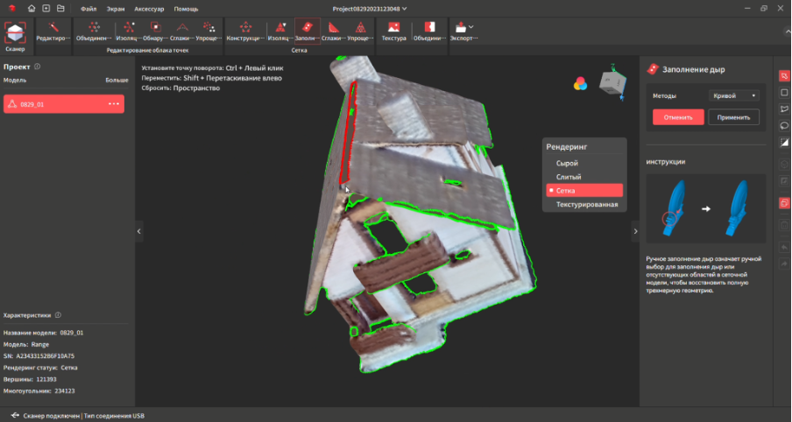Viewport: 792px width, 422px height.
Task: Open the Помощь menu
Action: [x=186, y=7]
